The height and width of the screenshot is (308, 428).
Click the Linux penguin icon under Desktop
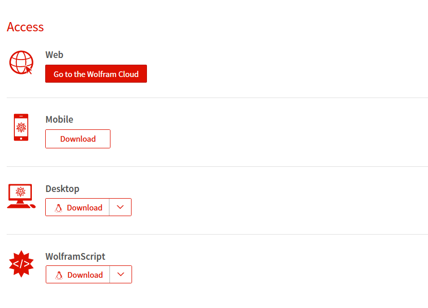59,208
